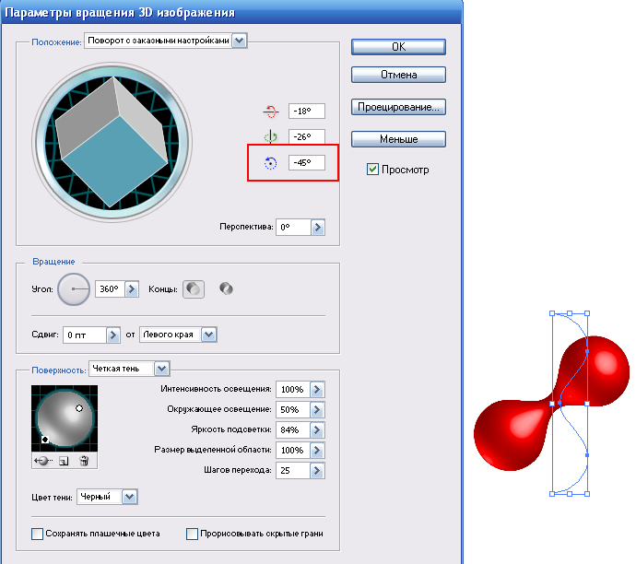The image size is (636, 564).
Task: Click the lighting sphere preview
Action: click(x=65, y=418)
